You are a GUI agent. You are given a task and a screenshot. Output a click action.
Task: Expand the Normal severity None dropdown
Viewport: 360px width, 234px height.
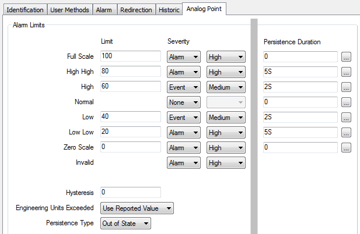184,102
